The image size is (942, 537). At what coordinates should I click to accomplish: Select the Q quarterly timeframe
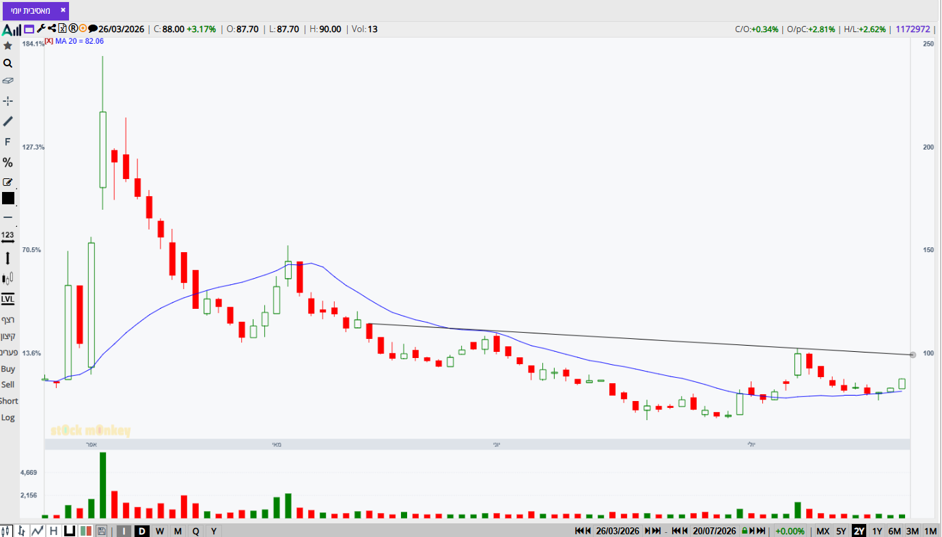click(195, 531)
